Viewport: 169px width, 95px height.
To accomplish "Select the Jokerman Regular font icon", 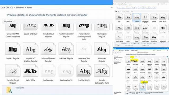I will (102, 49).
